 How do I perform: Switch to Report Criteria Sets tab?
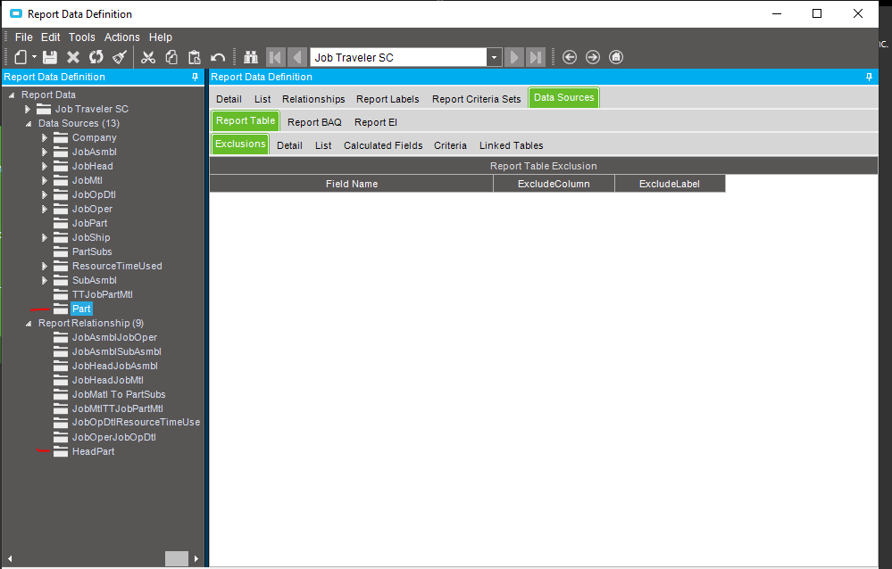point(476,99)
